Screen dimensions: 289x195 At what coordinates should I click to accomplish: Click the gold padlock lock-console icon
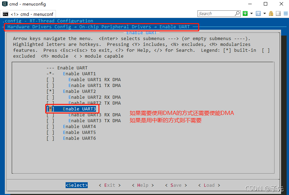coord(271,13)
